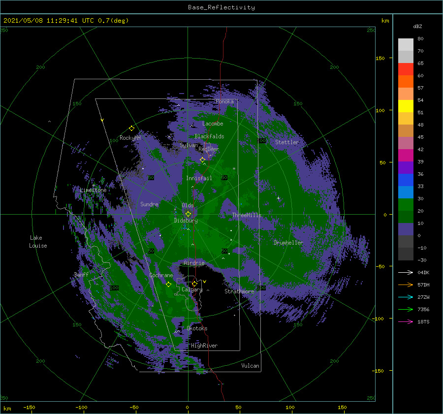The width and height of the screenshot is (443, 414).
Task: Click the Sylvan label
Action: (x=189, y=145)
